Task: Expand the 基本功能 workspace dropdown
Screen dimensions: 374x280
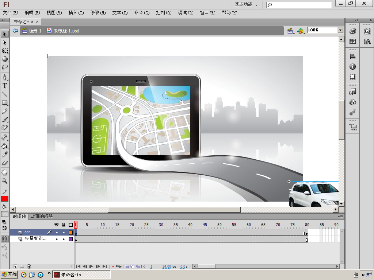Action: coord(246,5)
